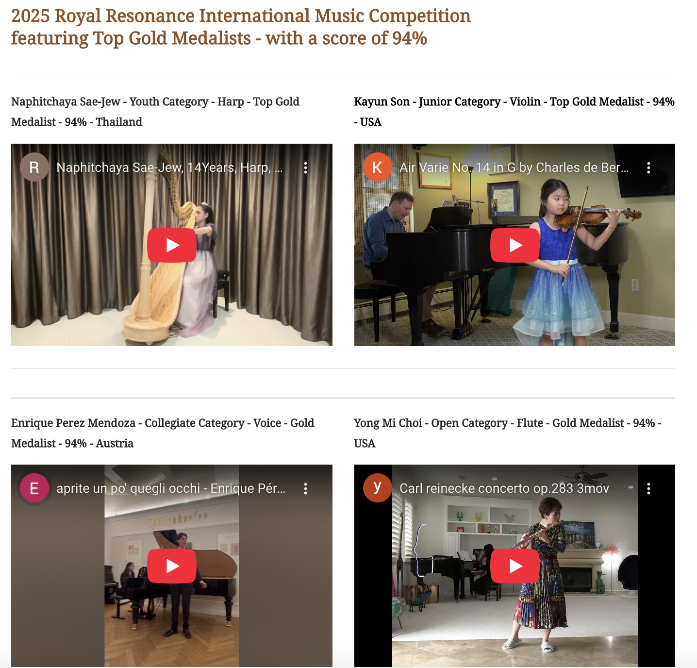
Task: Play the Kayun Son violin video
Action: pyautogui.click(x=514, y=245)
